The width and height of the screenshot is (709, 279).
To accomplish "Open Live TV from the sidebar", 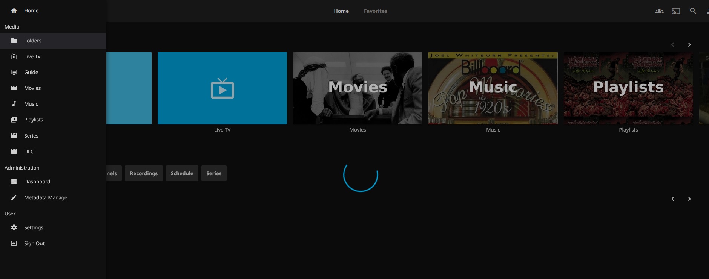I will coord(32,56).
